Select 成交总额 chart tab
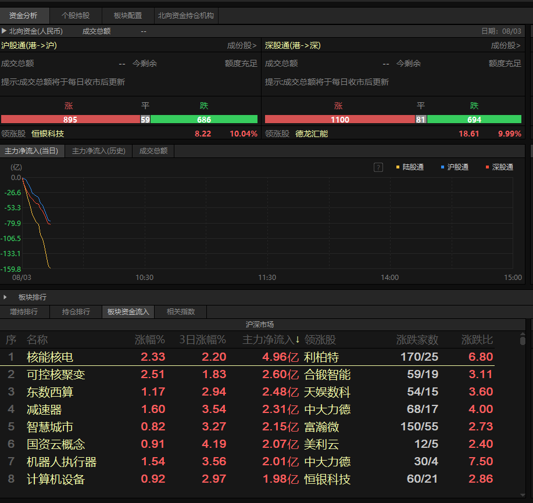533x503 pixels. point(153,151)
